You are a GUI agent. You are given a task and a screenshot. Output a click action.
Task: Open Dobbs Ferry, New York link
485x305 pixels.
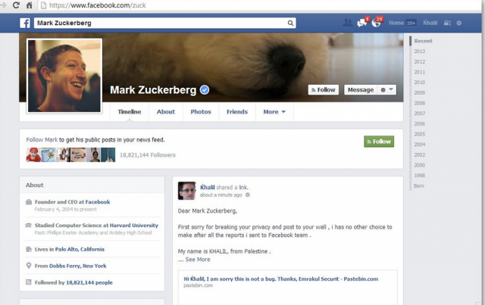[77, 266]
